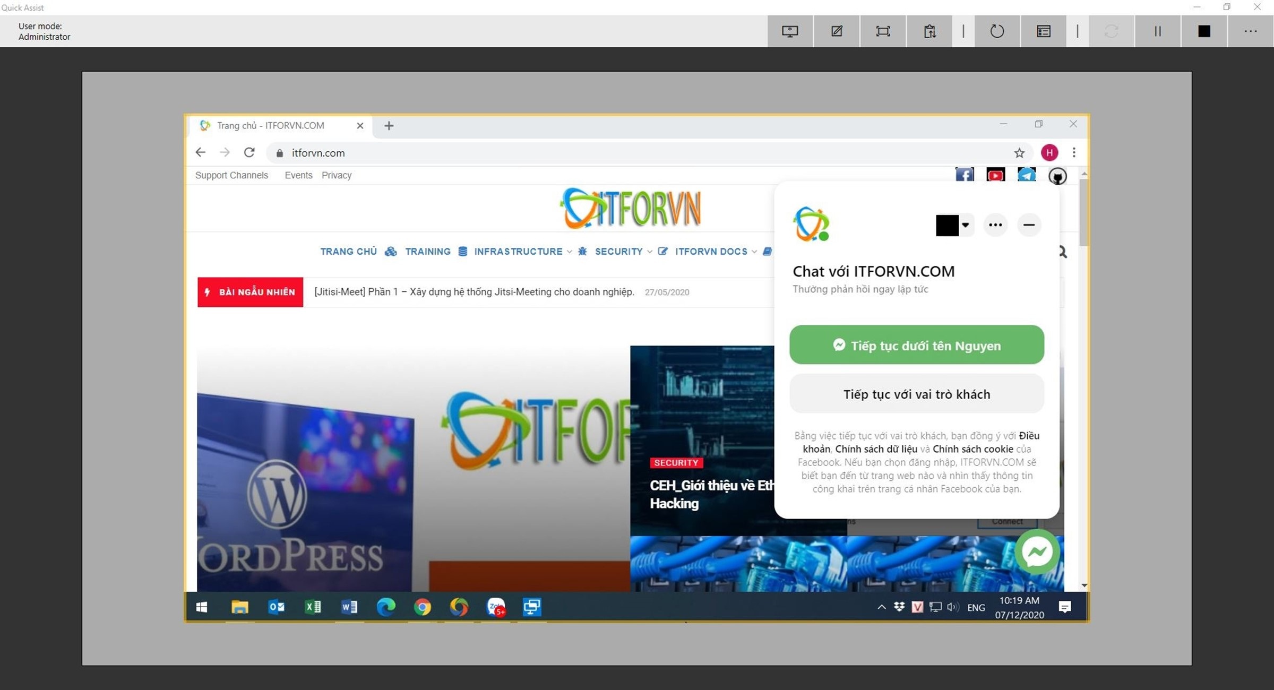Go to the TRAINING menu item
Image resolution: width=1274 pixels, height=690 pixels.
point(427,252)
